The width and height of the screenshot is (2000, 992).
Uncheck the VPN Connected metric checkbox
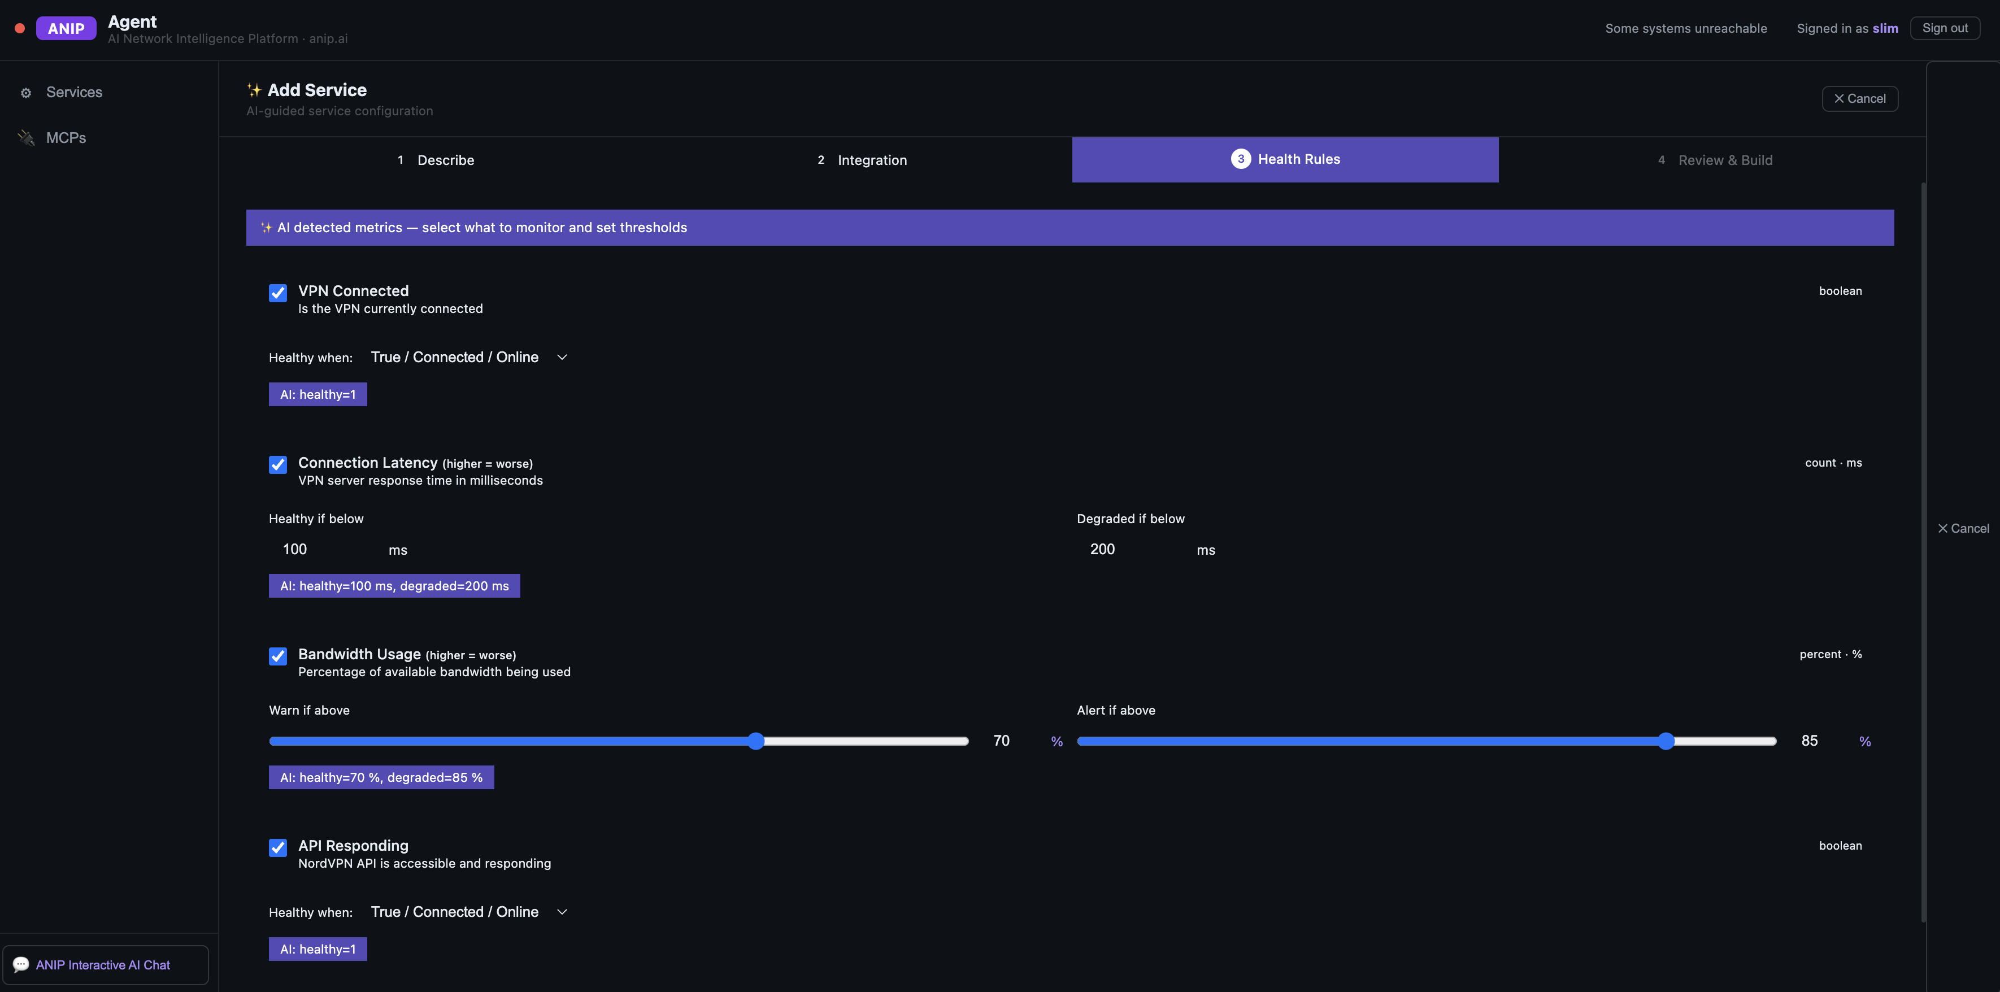pyautogui.click(x=278, y=293)
